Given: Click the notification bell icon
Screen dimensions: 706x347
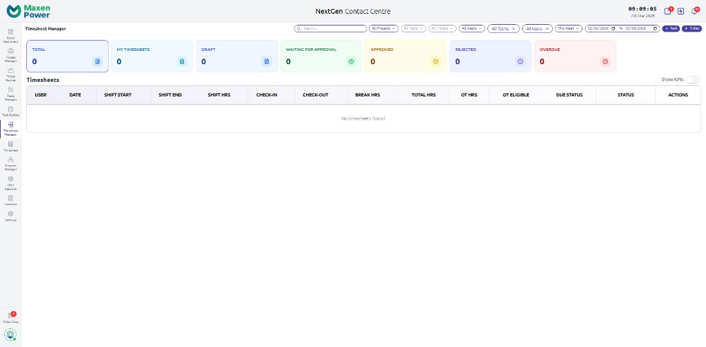Looking at the screenshot, I should coord(694,11).
